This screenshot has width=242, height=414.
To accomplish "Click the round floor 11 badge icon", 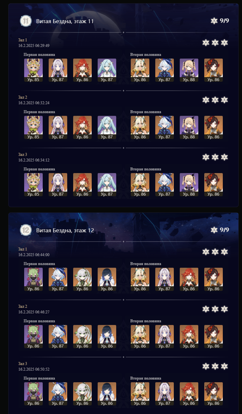I will click(x=25, y=21).
